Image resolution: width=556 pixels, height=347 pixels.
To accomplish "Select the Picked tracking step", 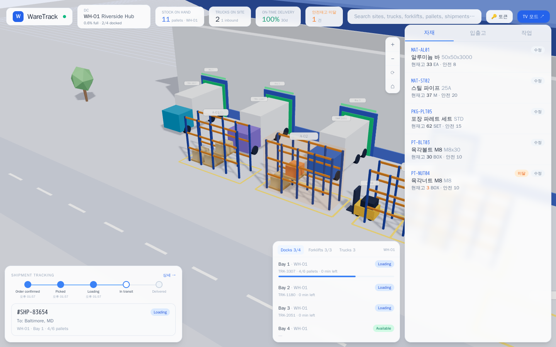I will pos(61,285).
